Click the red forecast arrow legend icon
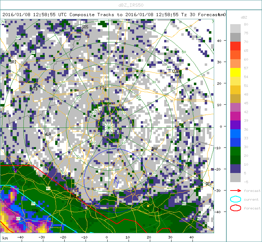The height and width of the screenshot is (242, 262). [235, 191]
